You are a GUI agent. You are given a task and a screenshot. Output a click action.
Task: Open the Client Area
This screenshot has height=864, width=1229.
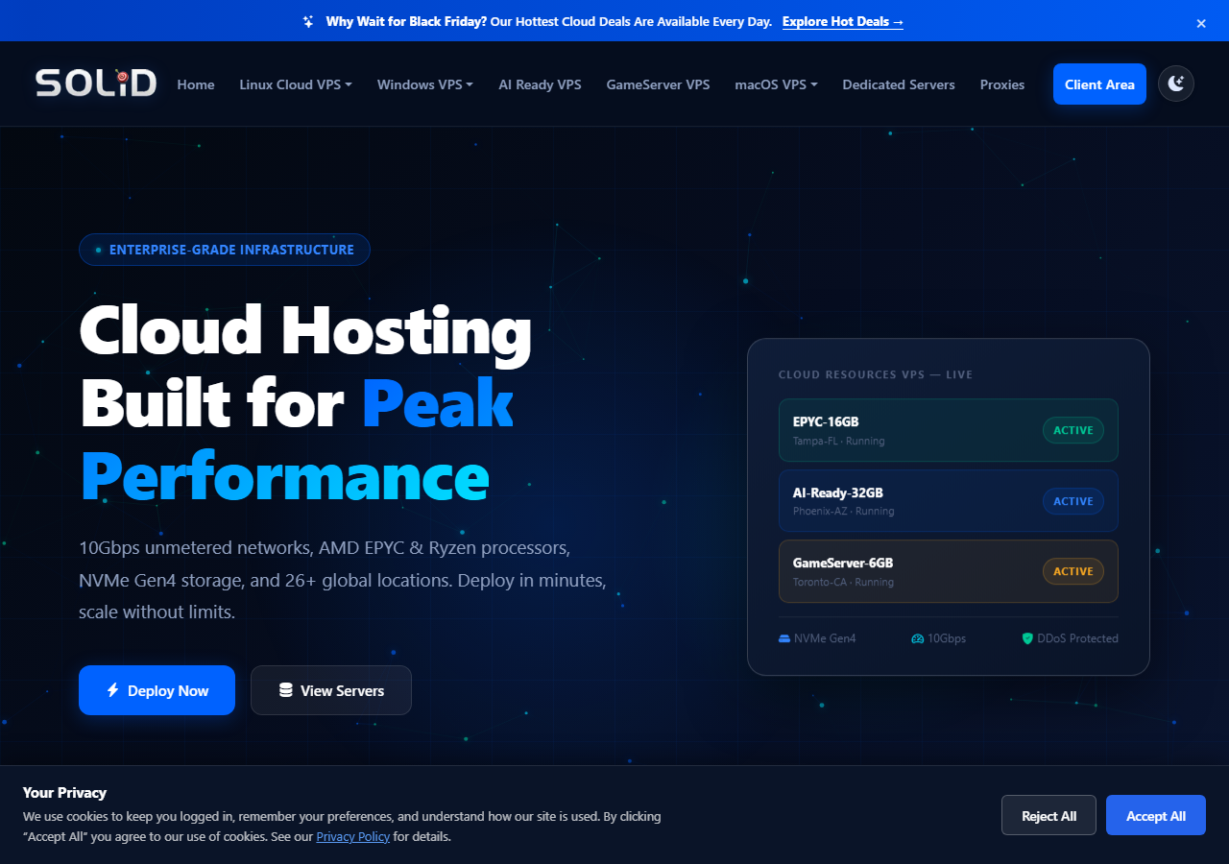[1099, 84]
